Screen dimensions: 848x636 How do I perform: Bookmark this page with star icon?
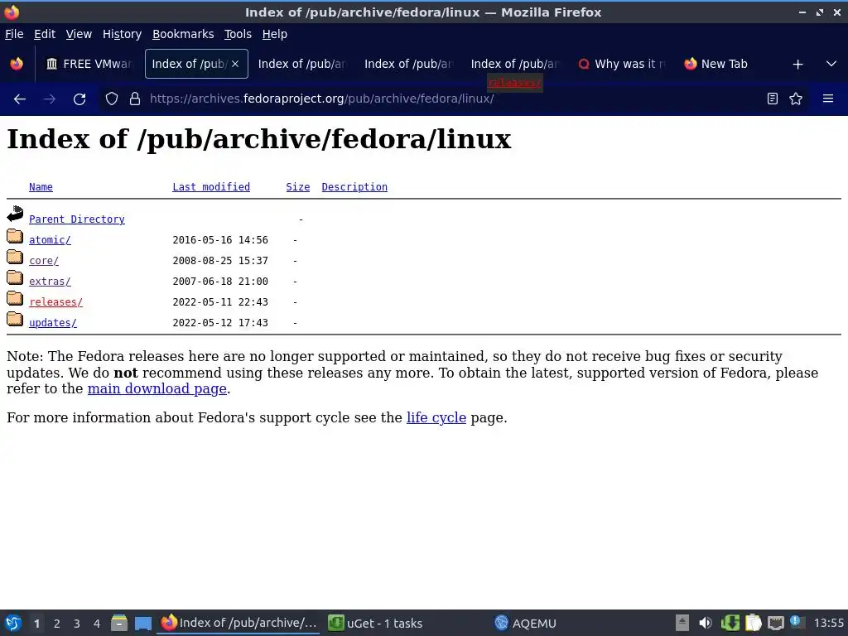[796, 99]
